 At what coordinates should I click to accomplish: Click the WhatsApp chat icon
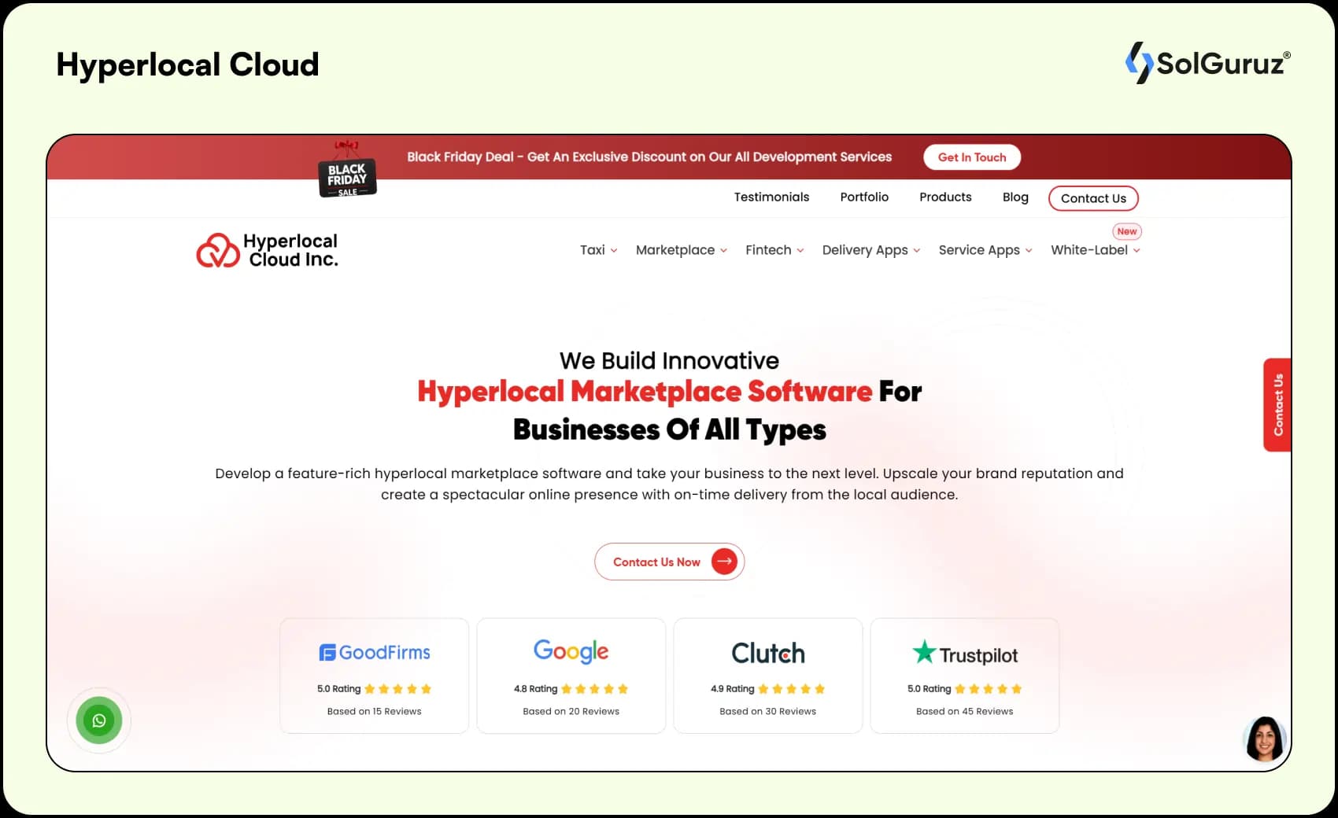(x=99, y=720)
